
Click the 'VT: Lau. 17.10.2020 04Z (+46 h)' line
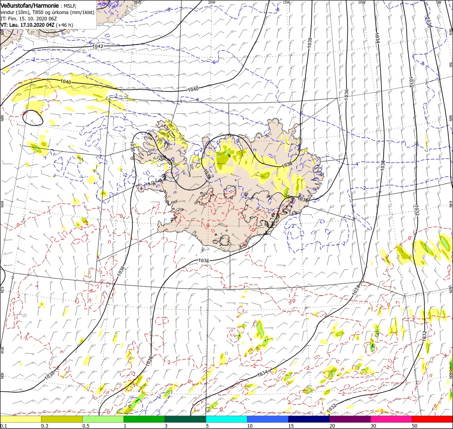coord(37,25)
